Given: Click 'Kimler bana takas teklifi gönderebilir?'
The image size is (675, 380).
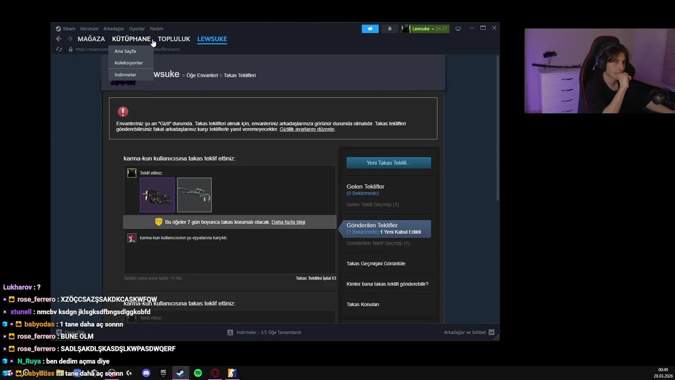Looking at the screenshot, I should 387,284.
